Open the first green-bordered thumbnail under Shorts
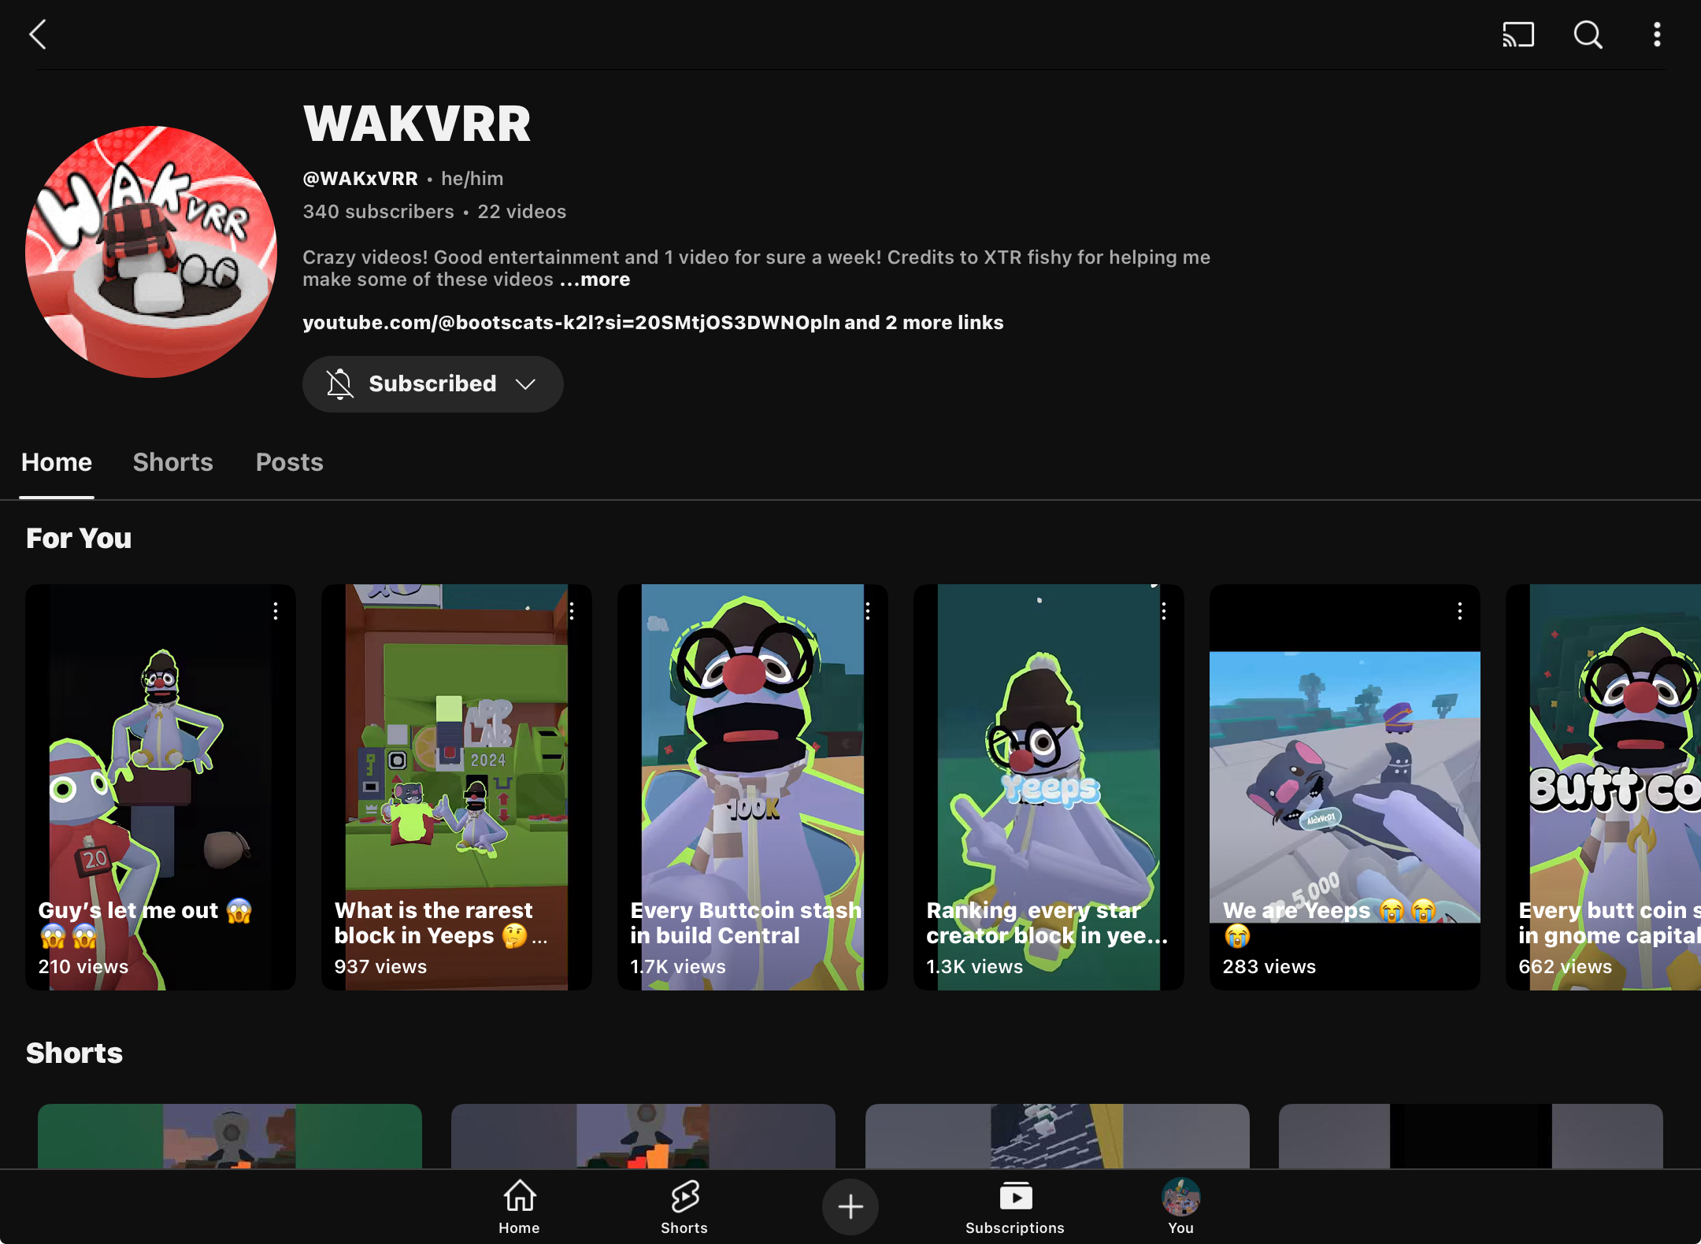This screenshot has width=1701, height=1244. pos(230,1136)
